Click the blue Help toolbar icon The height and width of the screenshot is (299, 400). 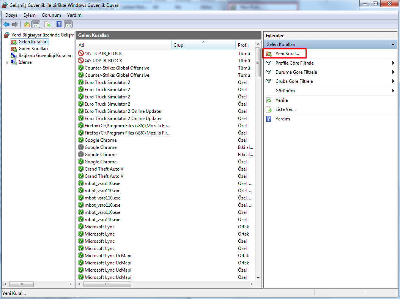59,25
